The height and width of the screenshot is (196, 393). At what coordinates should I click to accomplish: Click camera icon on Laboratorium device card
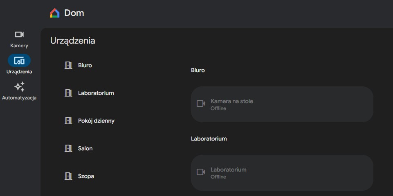pos(201,172)
